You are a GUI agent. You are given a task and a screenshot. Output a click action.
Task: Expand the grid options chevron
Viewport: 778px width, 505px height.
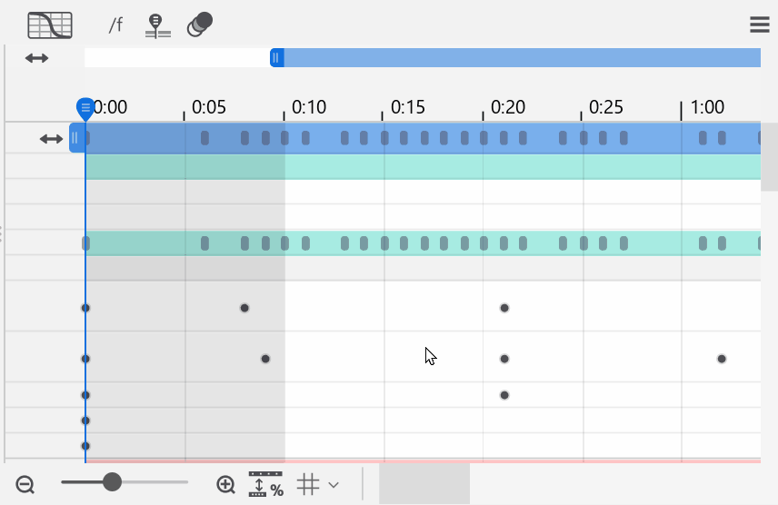(334, 485)
